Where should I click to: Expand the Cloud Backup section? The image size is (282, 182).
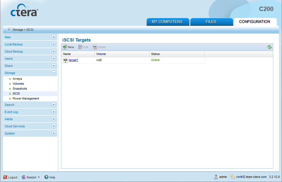54,51
